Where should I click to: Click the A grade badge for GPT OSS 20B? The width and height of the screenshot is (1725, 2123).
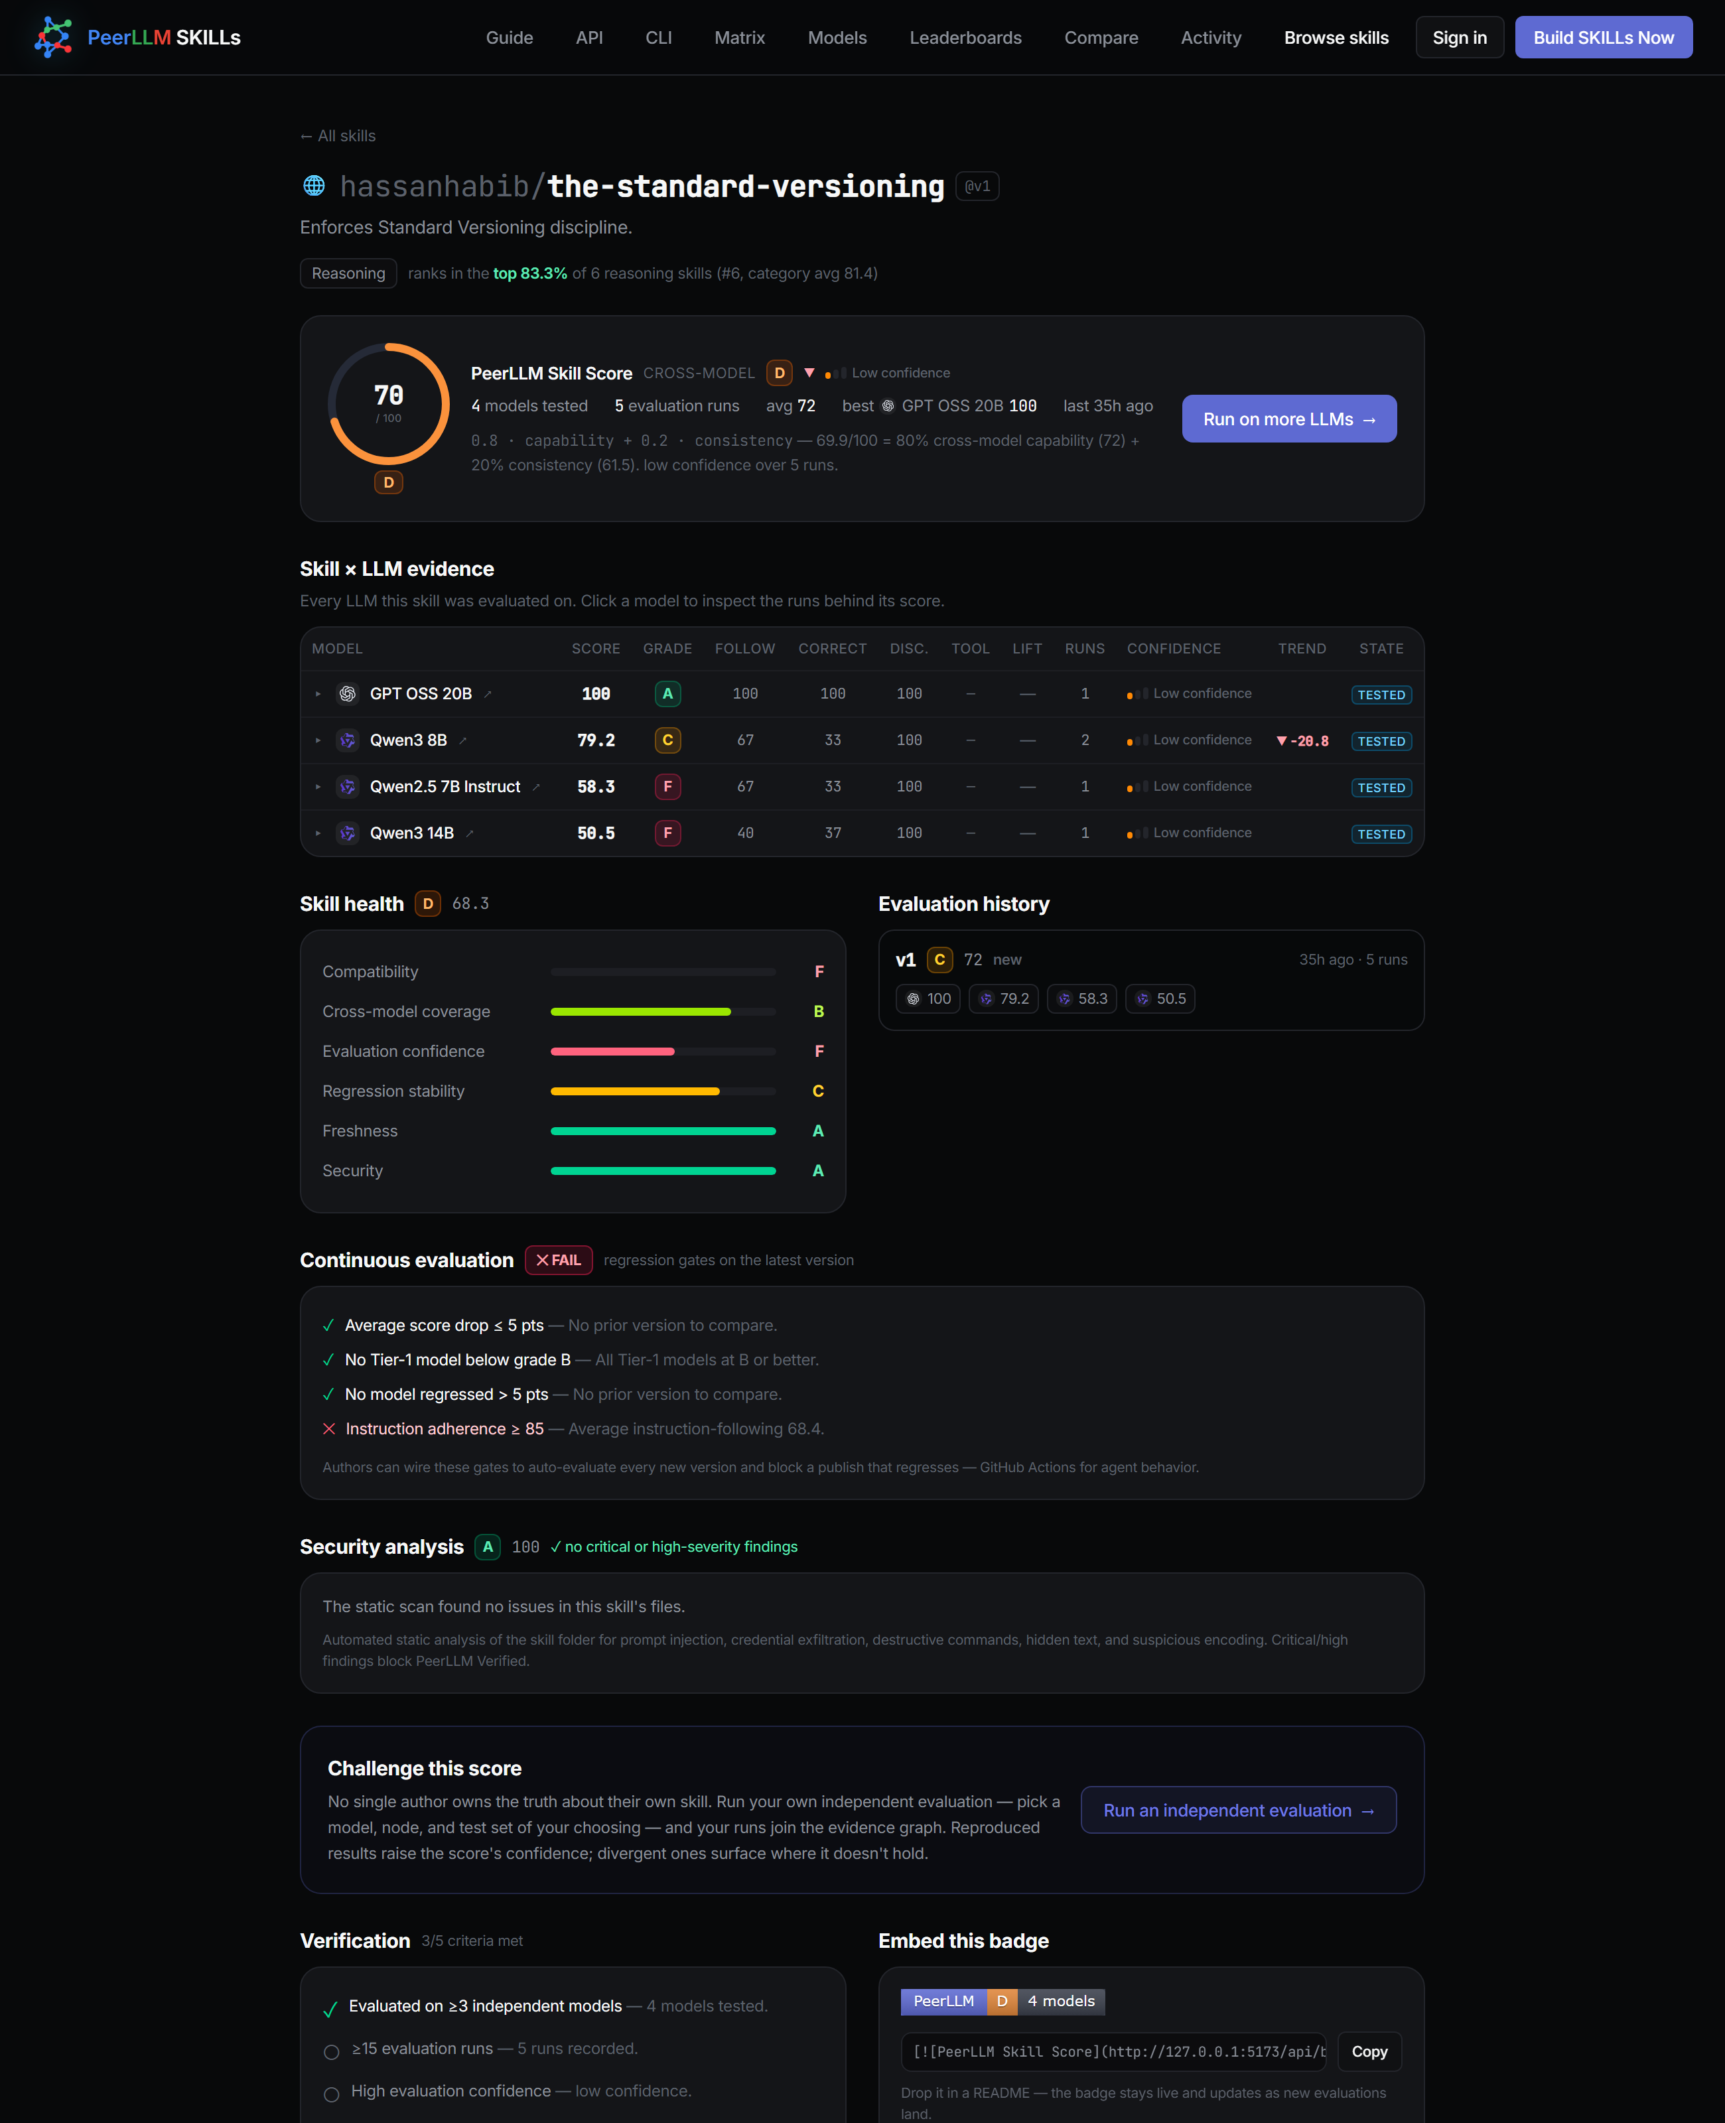pos(667,693)
